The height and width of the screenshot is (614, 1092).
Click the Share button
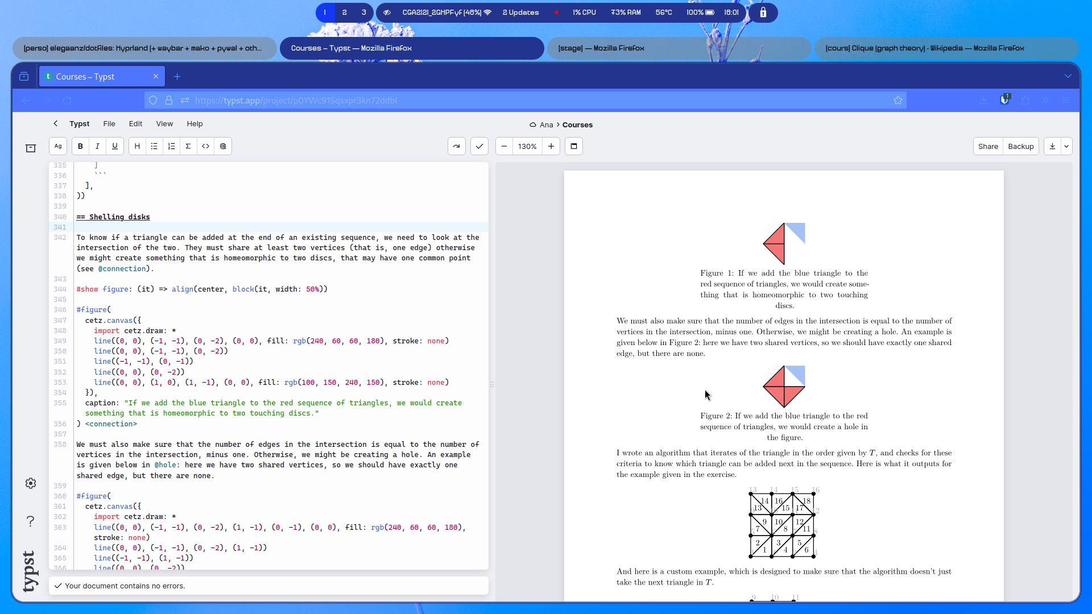click(988, 146)
